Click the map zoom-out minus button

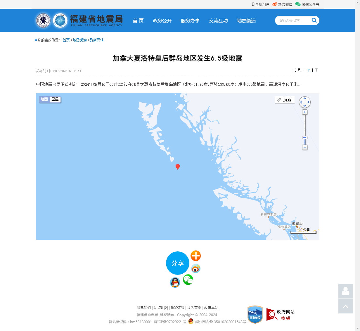click(305, 147)
